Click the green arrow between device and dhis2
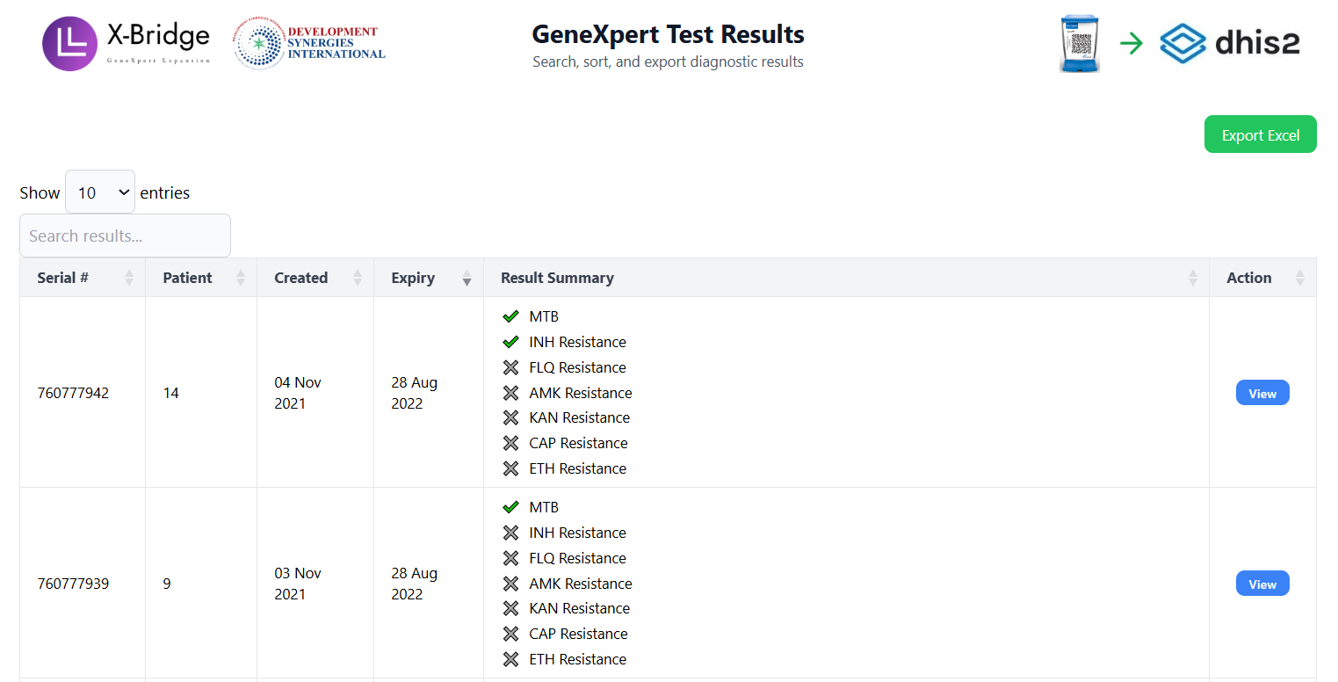Viewport: 1338px width, 682px height. [x=1132, y=43]
